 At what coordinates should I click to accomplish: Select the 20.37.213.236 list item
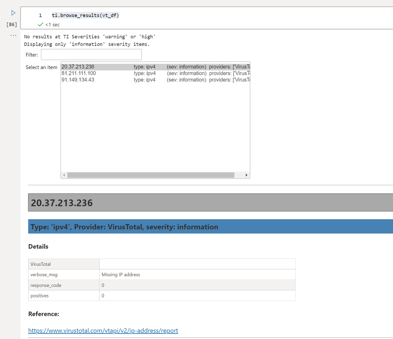[155, 67]
